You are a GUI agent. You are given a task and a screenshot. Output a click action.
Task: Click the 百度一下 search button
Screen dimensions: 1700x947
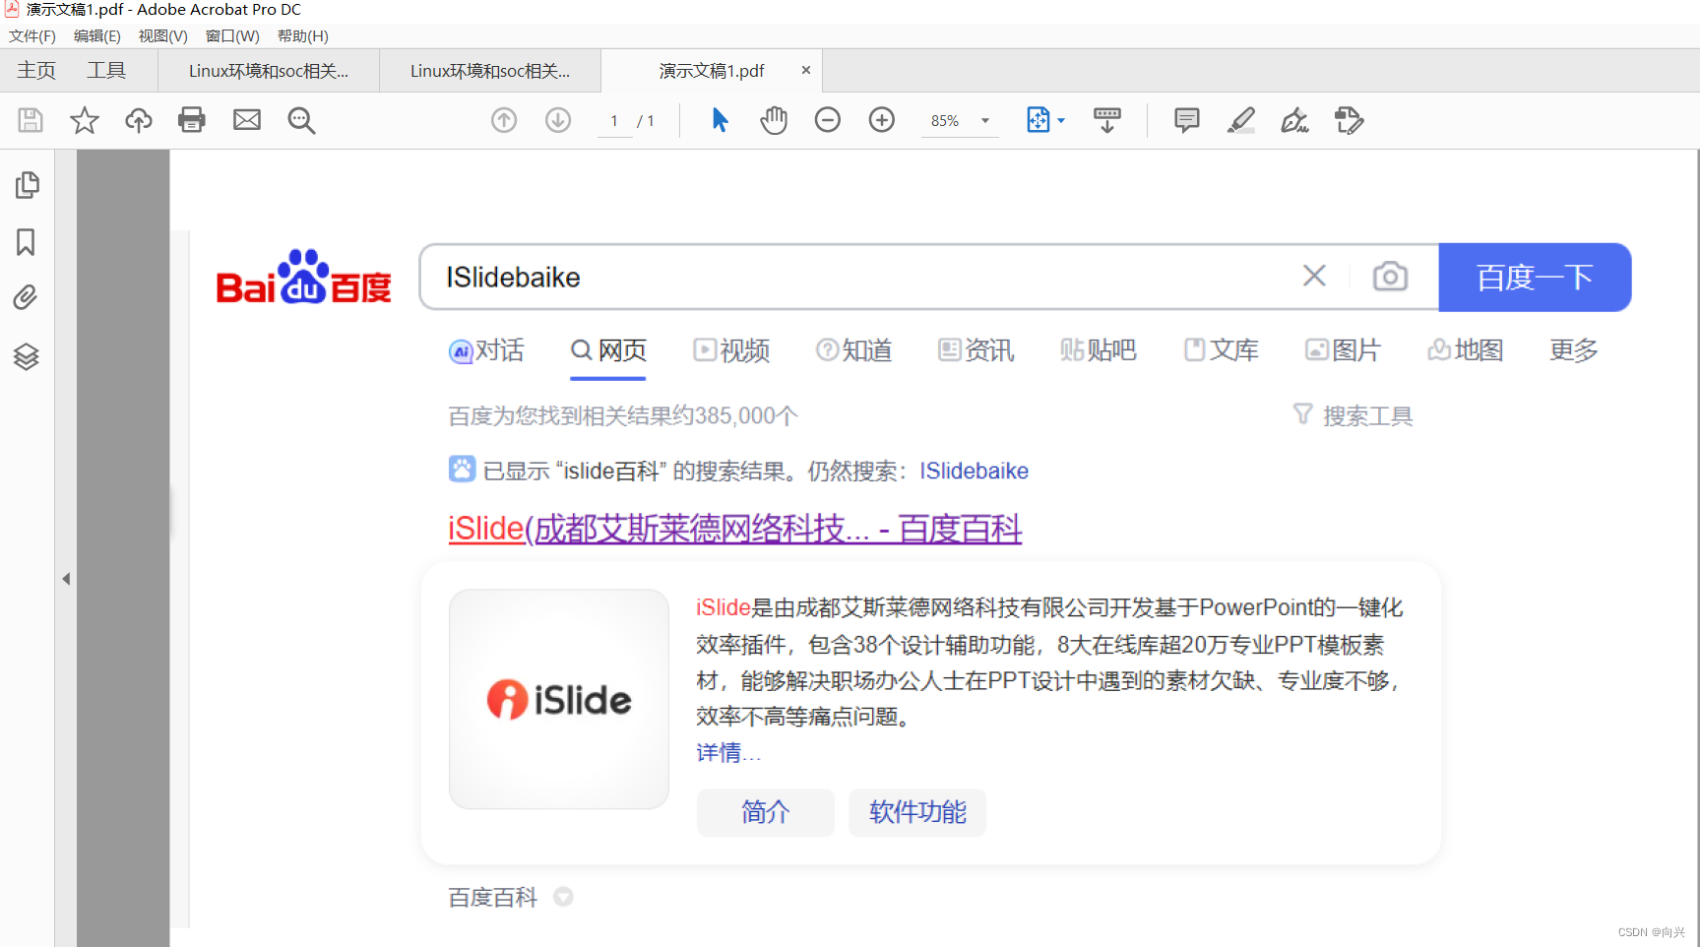pos(1535,278)
